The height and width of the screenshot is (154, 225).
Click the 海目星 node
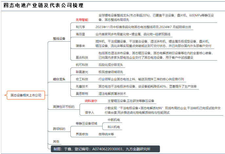click(x=80, y=34)
